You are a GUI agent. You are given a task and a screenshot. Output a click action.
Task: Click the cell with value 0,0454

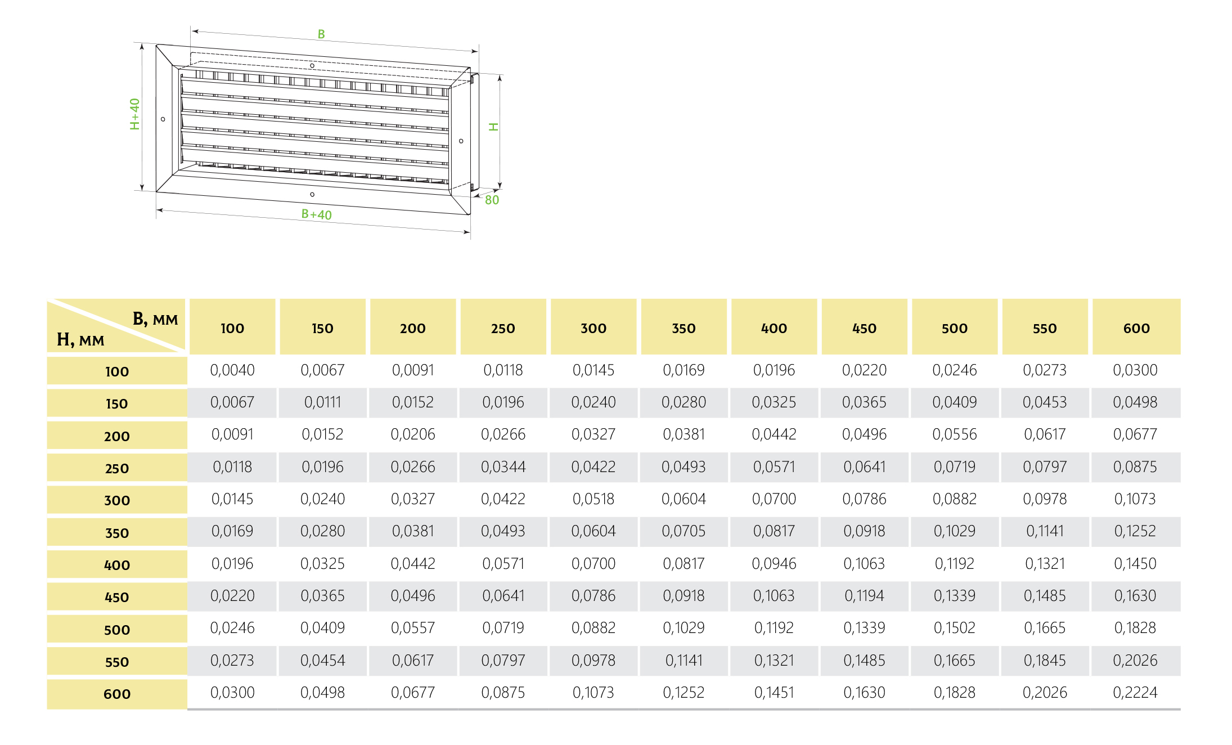[323, 661]
